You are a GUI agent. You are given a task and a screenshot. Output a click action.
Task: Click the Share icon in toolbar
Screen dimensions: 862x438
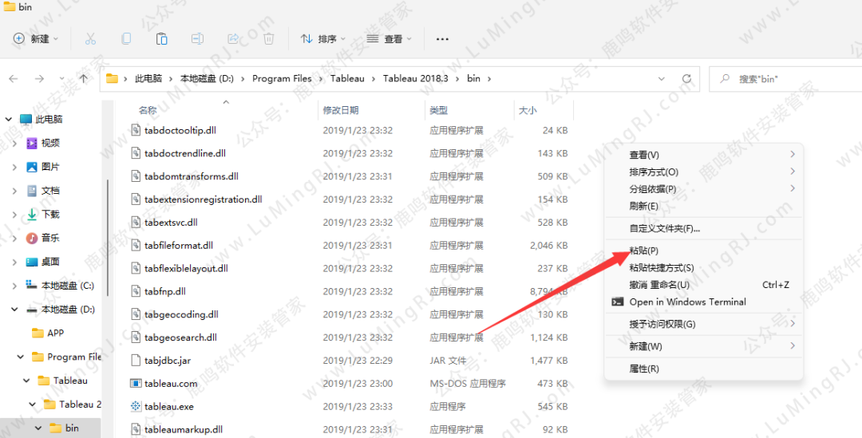234,38
